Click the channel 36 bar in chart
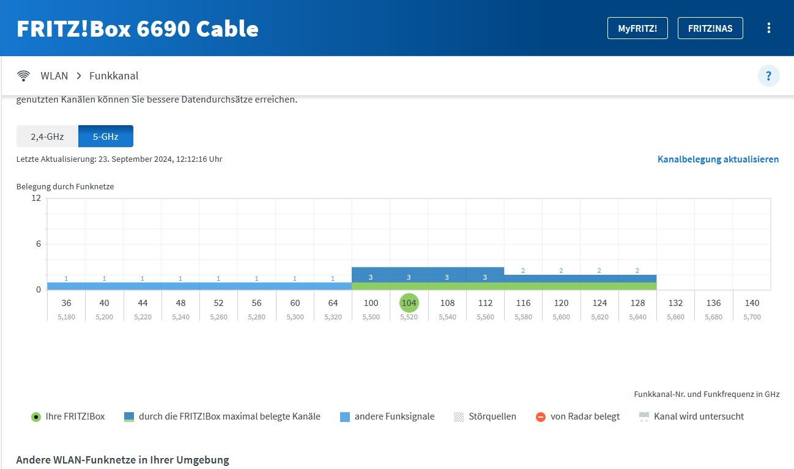Screen dimensions: 794x469 [x=66, y=286]
